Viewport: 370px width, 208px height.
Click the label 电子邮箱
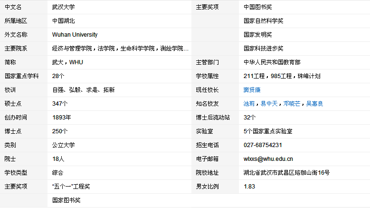tap(207, 159)
